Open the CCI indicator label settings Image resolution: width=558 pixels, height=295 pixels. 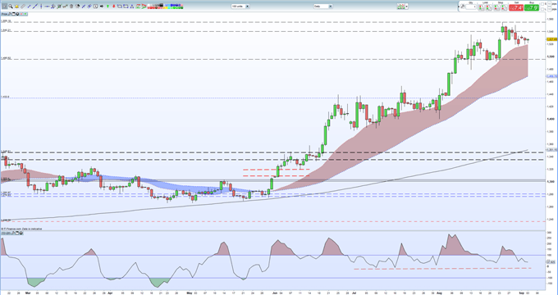pyautogui.click(x=5, y=233)
